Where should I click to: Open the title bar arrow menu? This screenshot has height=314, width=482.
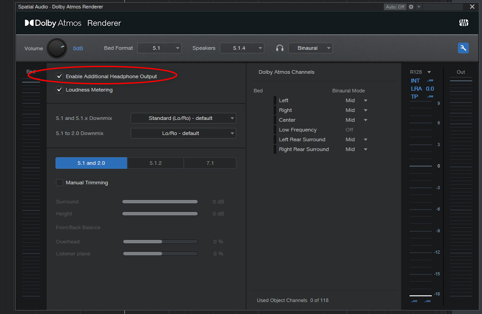pyautogui.click(x=418, y=7)
